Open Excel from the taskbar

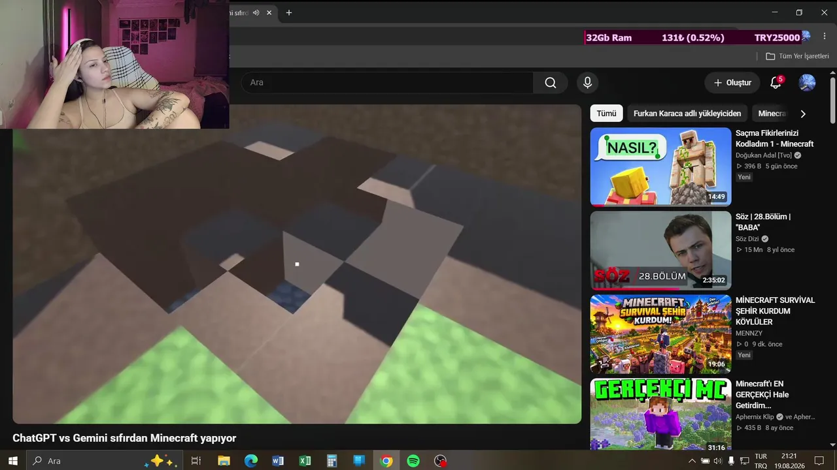tap(305, 461)
